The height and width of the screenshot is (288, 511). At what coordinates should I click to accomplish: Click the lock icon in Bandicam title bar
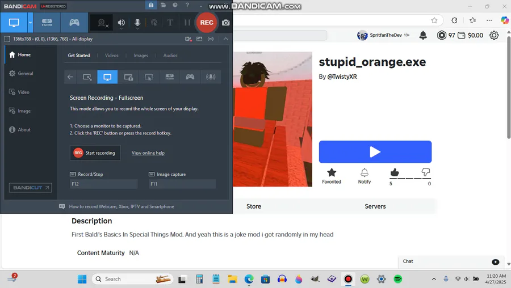click(x=151, y=5)
